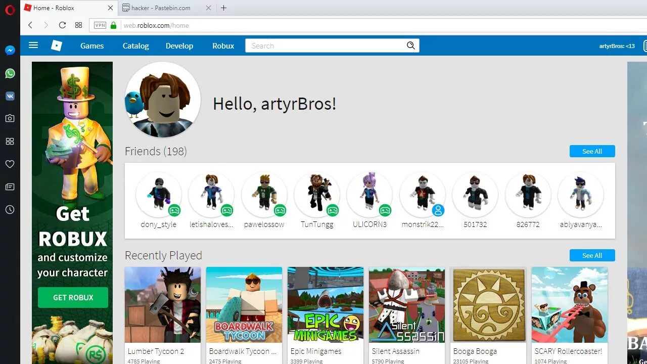Switch to the Home - Roblox tab

[x=68, y=8]
